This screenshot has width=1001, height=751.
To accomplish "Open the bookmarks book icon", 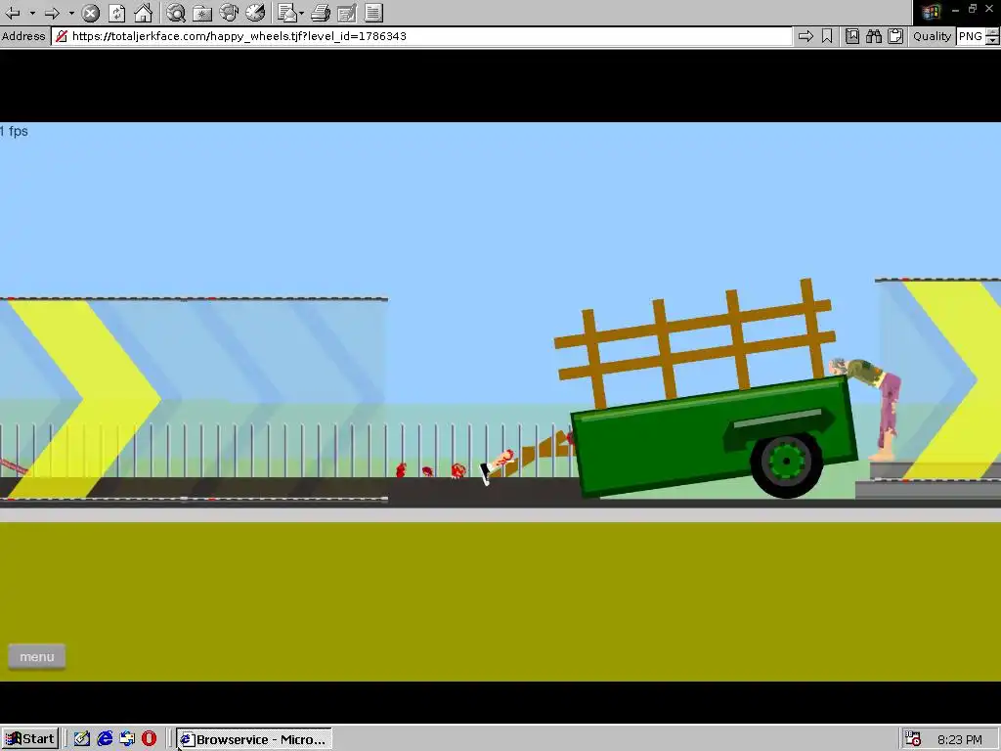I will (x=852, y=36).
